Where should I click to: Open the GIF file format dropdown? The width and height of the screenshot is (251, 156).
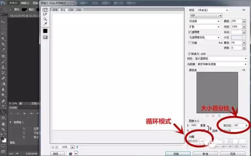tap(206, 16)
